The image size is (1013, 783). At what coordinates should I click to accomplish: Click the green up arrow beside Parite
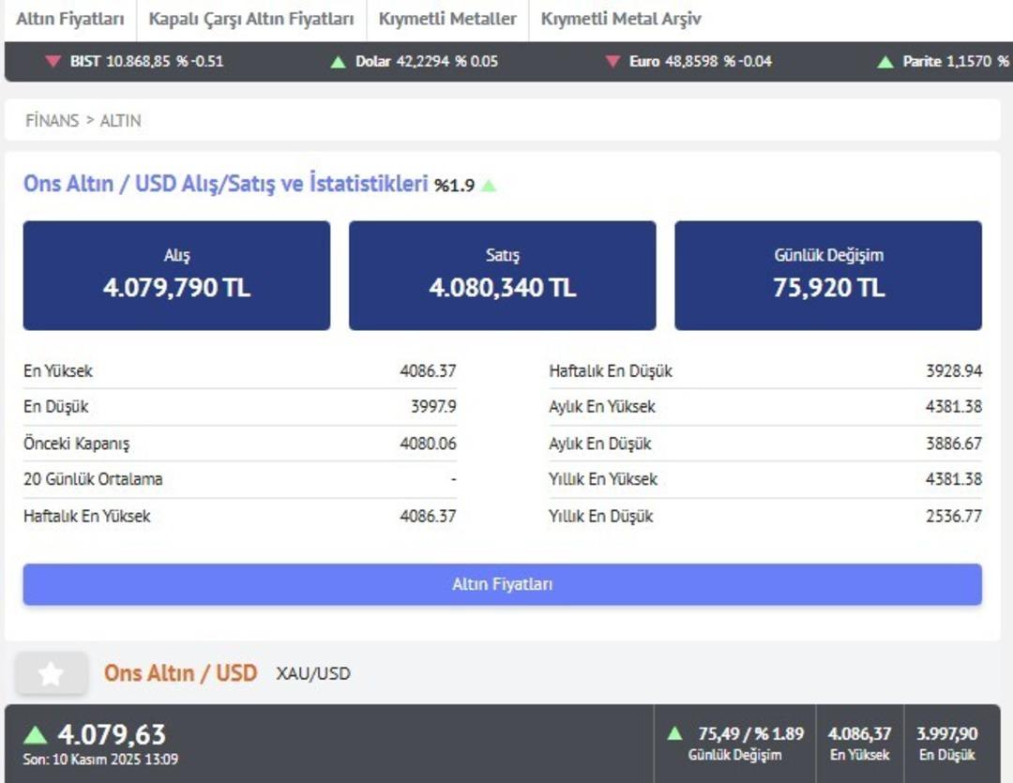tap(884, 62)
